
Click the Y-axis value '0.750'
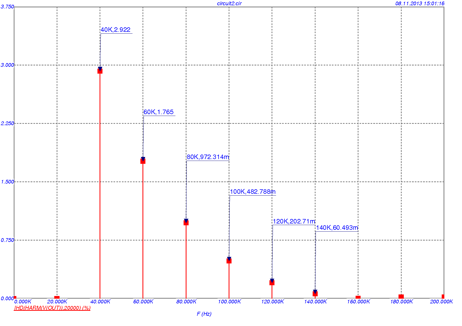(7, 240)
